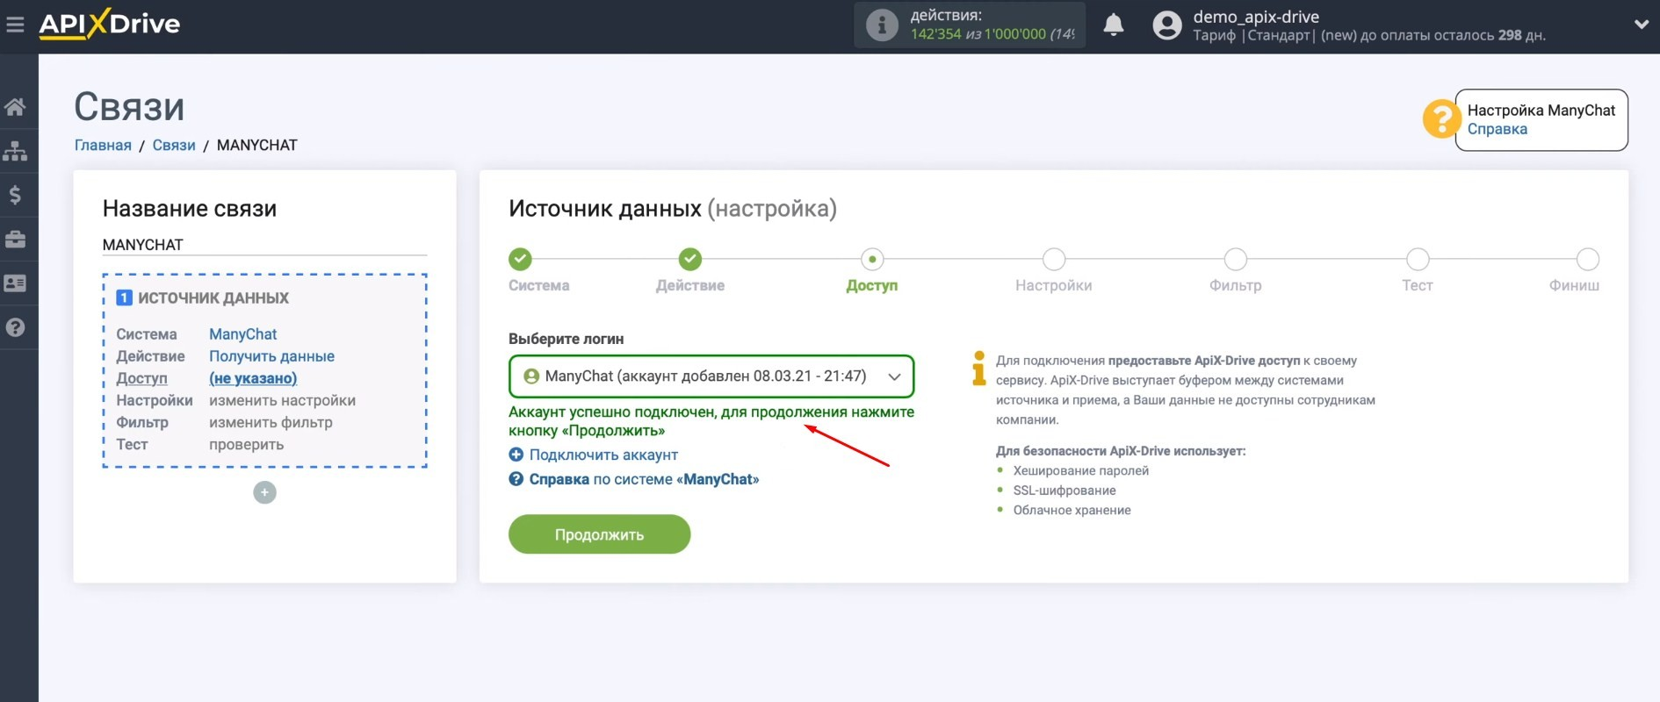
Task: Click the yellow question mark help icon
Action: tap(1441, 118)
